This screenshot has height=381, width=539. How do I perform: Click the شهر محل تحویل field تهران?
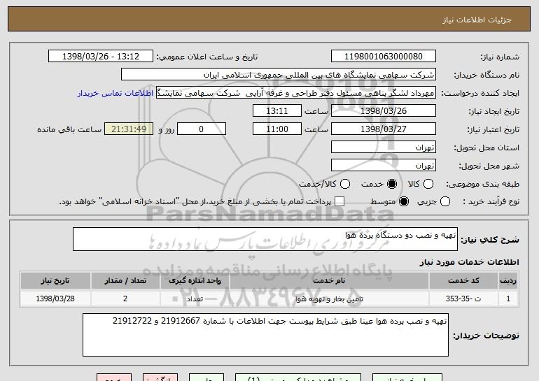[x=384, y=166]
